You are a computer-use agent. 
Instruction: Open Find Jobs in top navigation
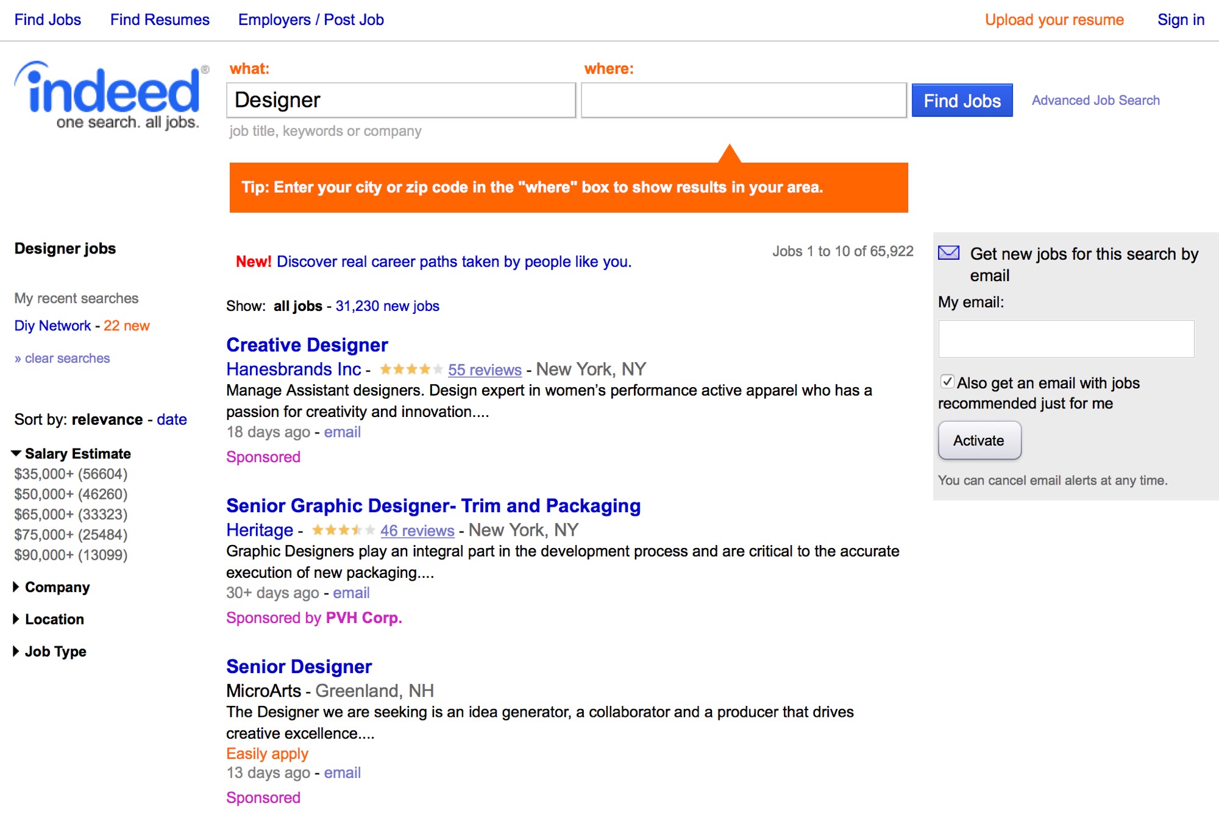[x=48, y=20]
